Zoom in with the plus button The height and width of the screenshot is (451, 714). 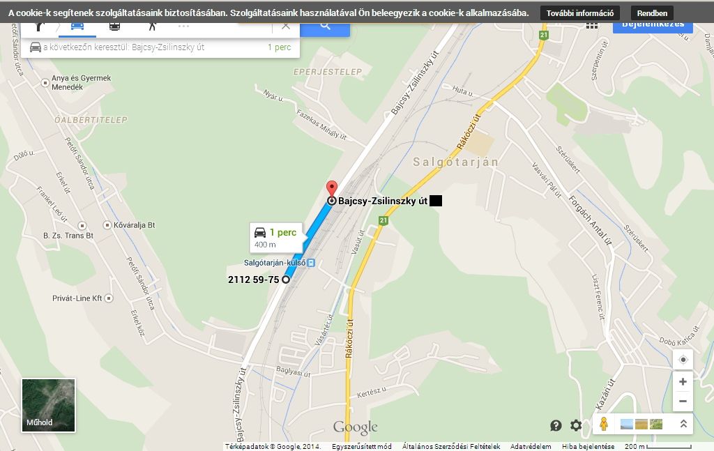[x=683, y=381]
